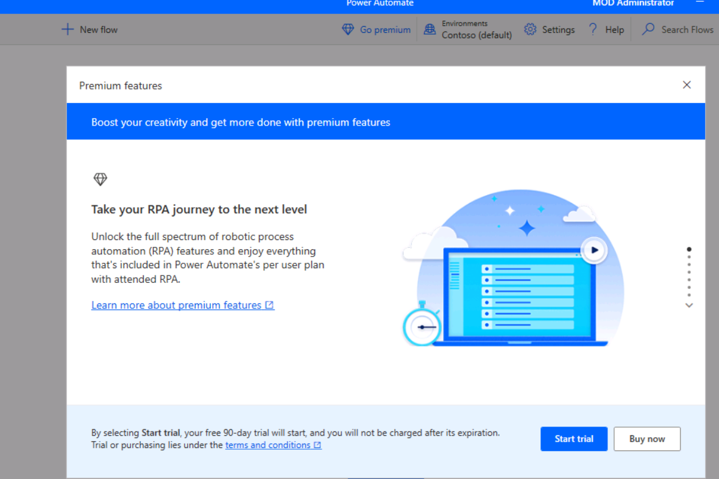The height and width of the screenshot is (479, 719).
Task: Click the stopwatch illustration in the dialog
Action: tap(422, 327)
